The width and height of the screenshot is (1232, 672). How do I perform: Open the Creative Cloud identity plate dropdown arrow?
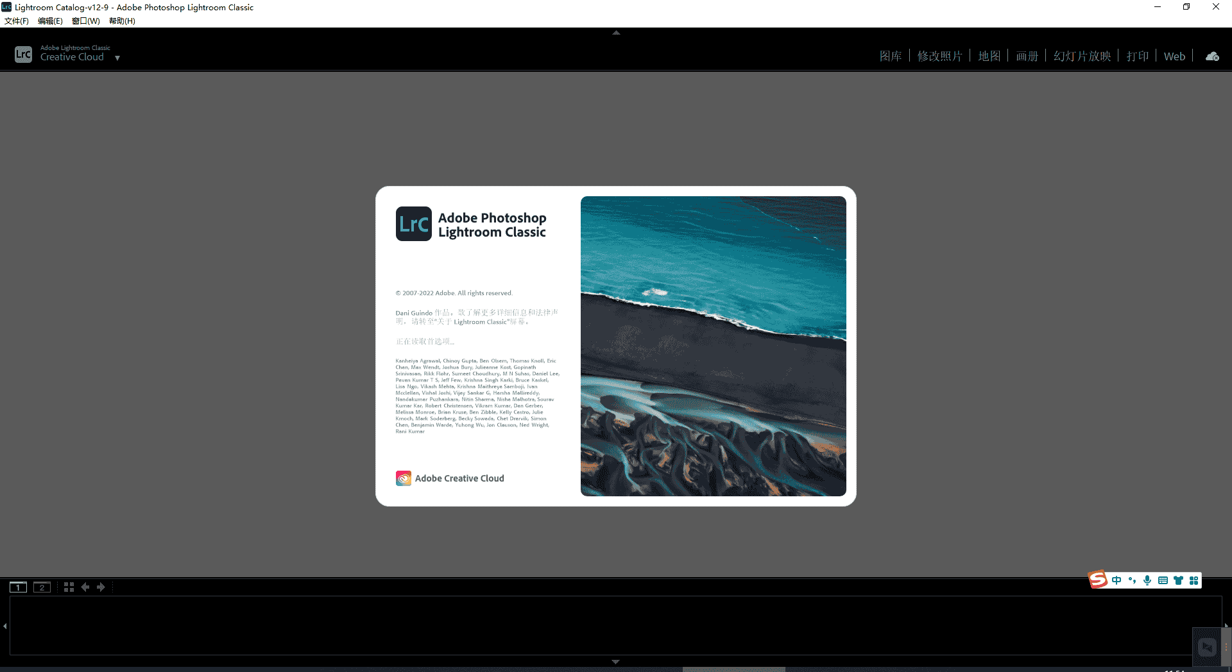[x=117, y=58]
